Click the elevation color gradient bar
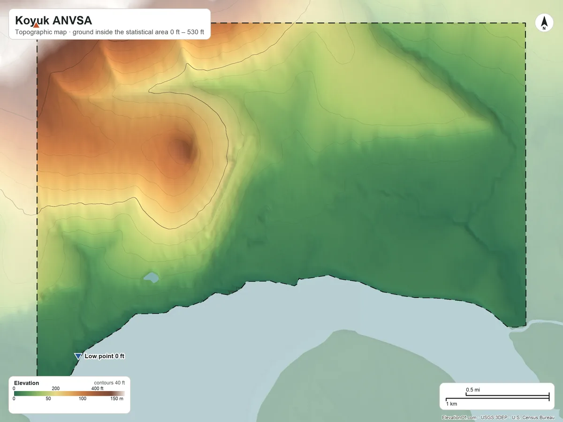 coord(69,394)
